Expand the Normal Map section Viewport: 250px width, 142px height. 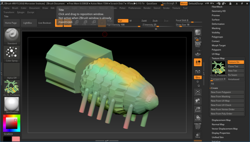tap(219, 124)
